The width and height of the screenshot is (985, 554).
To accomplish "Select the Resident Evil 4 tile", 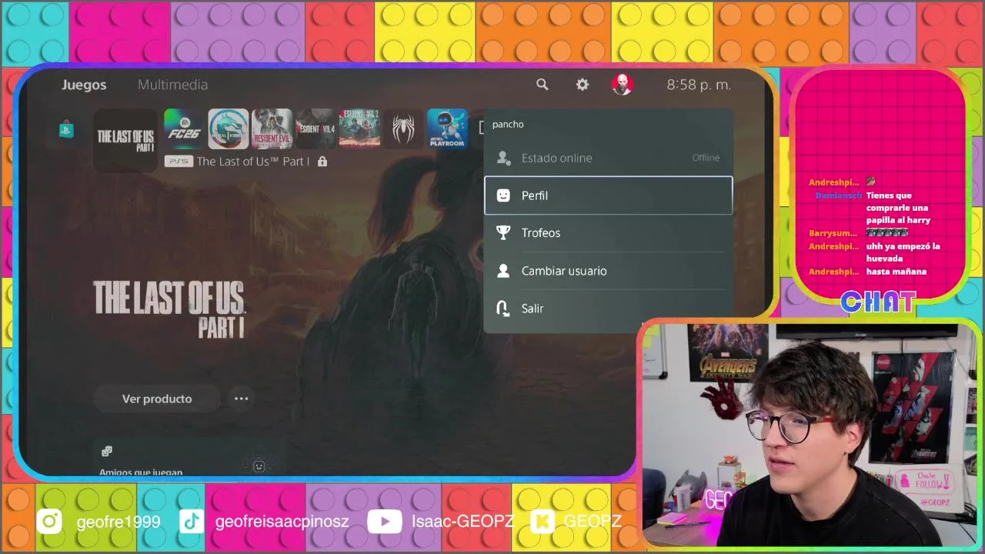I will (x=316, y=129).
